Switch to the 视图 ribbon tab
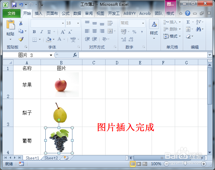 point(100,13)
